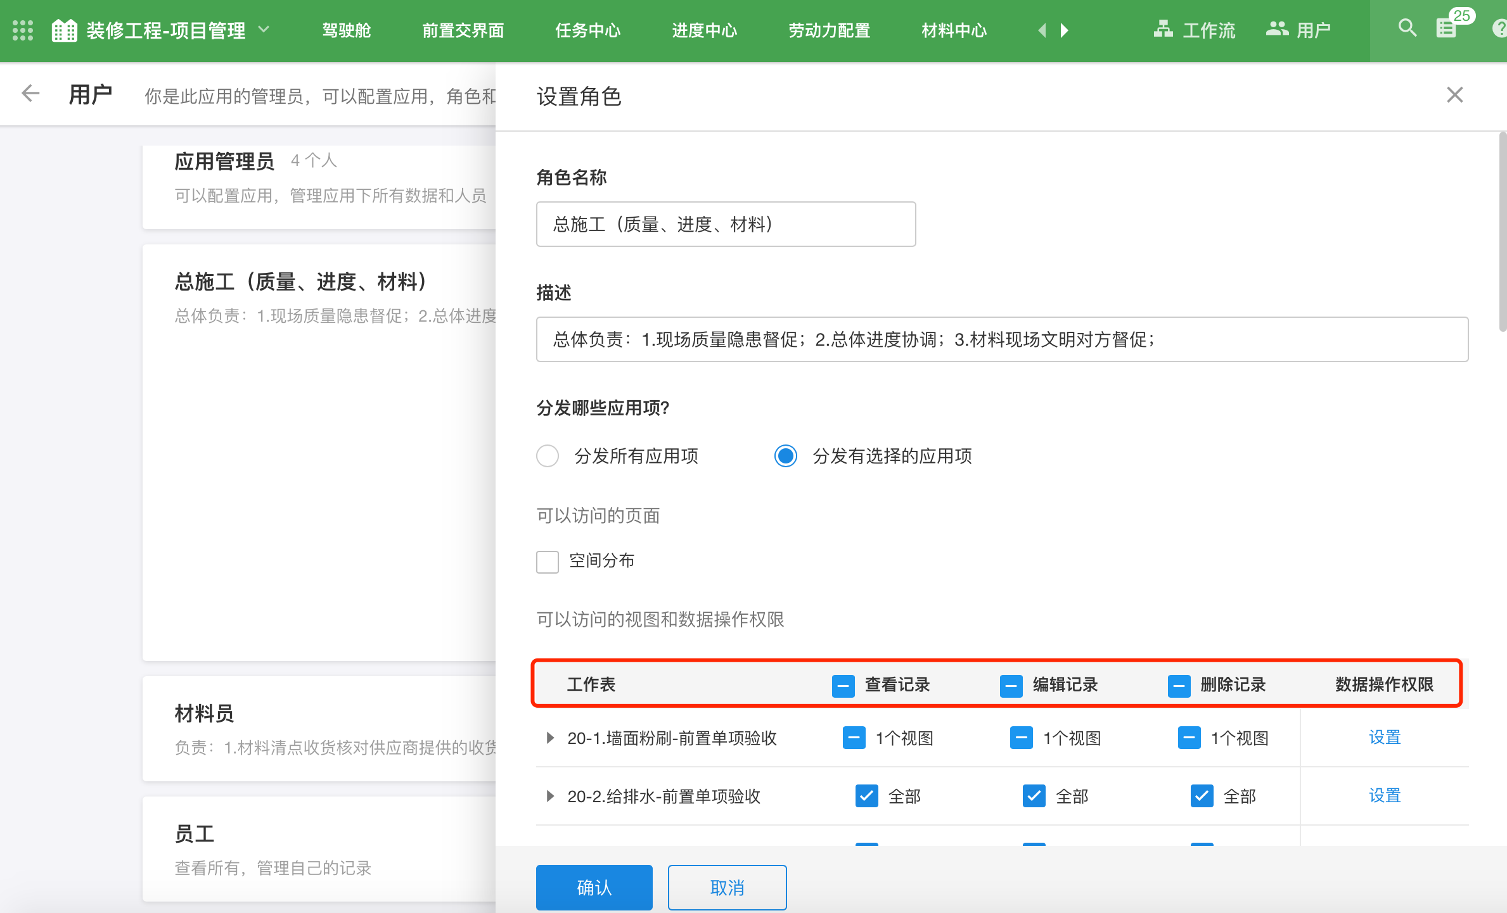This screenshot has height=913, width=1507.
Task: Switch to the 任务中心 tab
Action: tap(587, 30)
